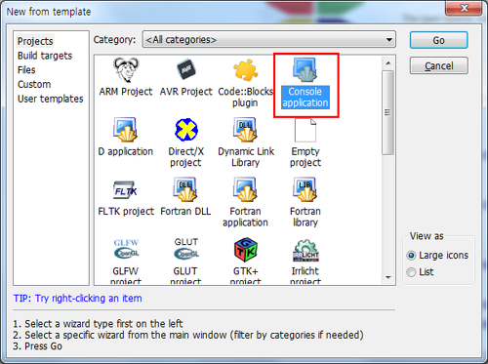Choose the Fortran application icon
The width and height of the screenshot is (488, 364).
coord(245,189)
